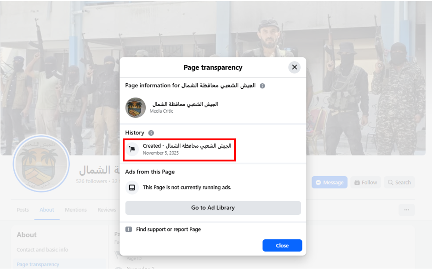Close the Page transparency dialog with X

tap(294, 67)
